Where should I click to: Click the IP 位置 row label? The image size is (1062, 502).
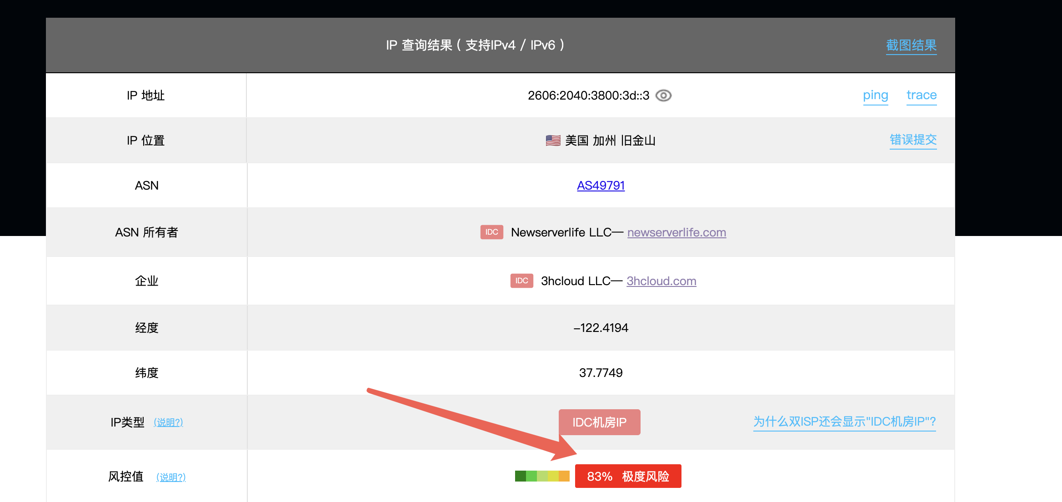coord(146,141)
